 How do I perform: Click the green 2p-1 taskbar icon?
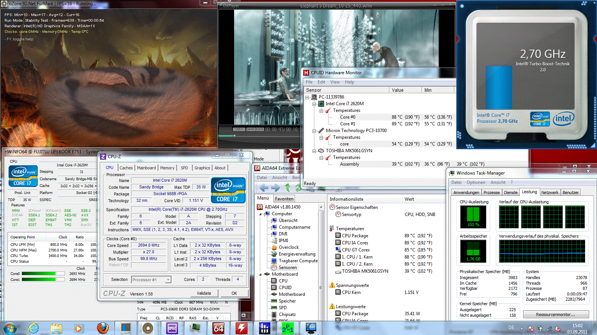[x=288, y=328]
